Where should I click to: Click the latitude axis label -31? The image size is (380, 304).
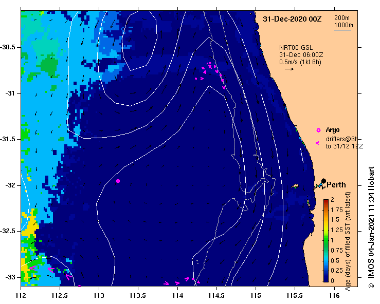10,93
